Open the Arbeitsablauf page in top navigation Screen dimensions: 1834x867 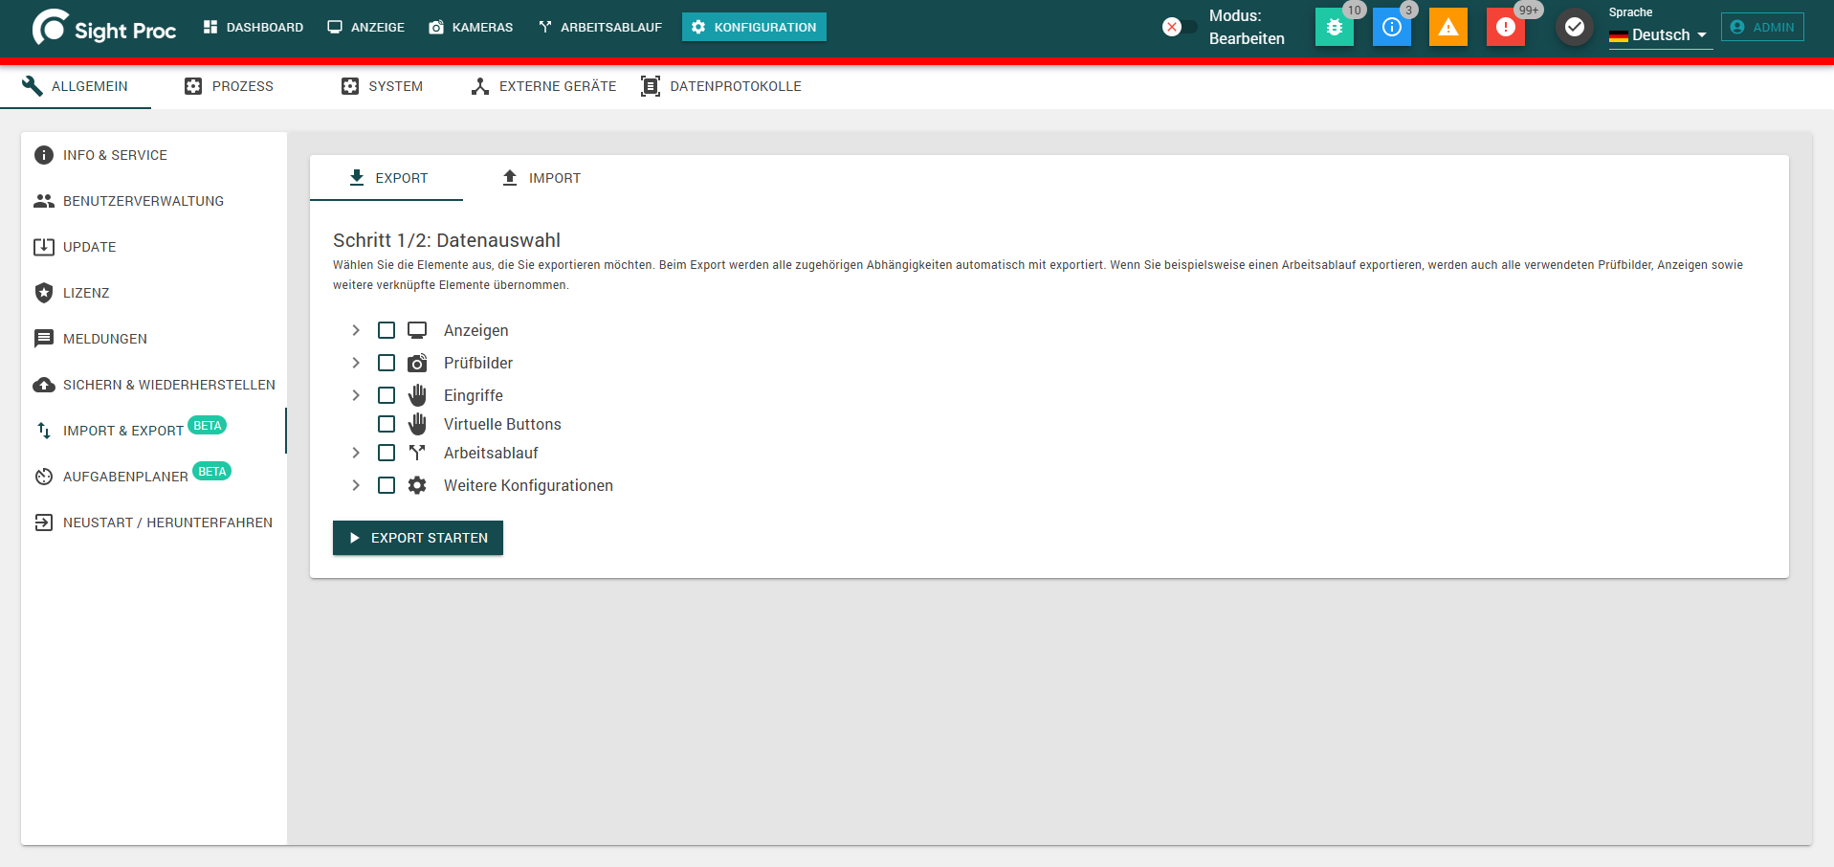point(600,27)
